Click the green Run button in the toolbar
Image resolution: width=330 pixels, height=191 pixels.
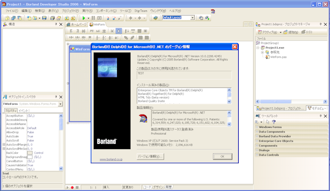tap(84, 18)
